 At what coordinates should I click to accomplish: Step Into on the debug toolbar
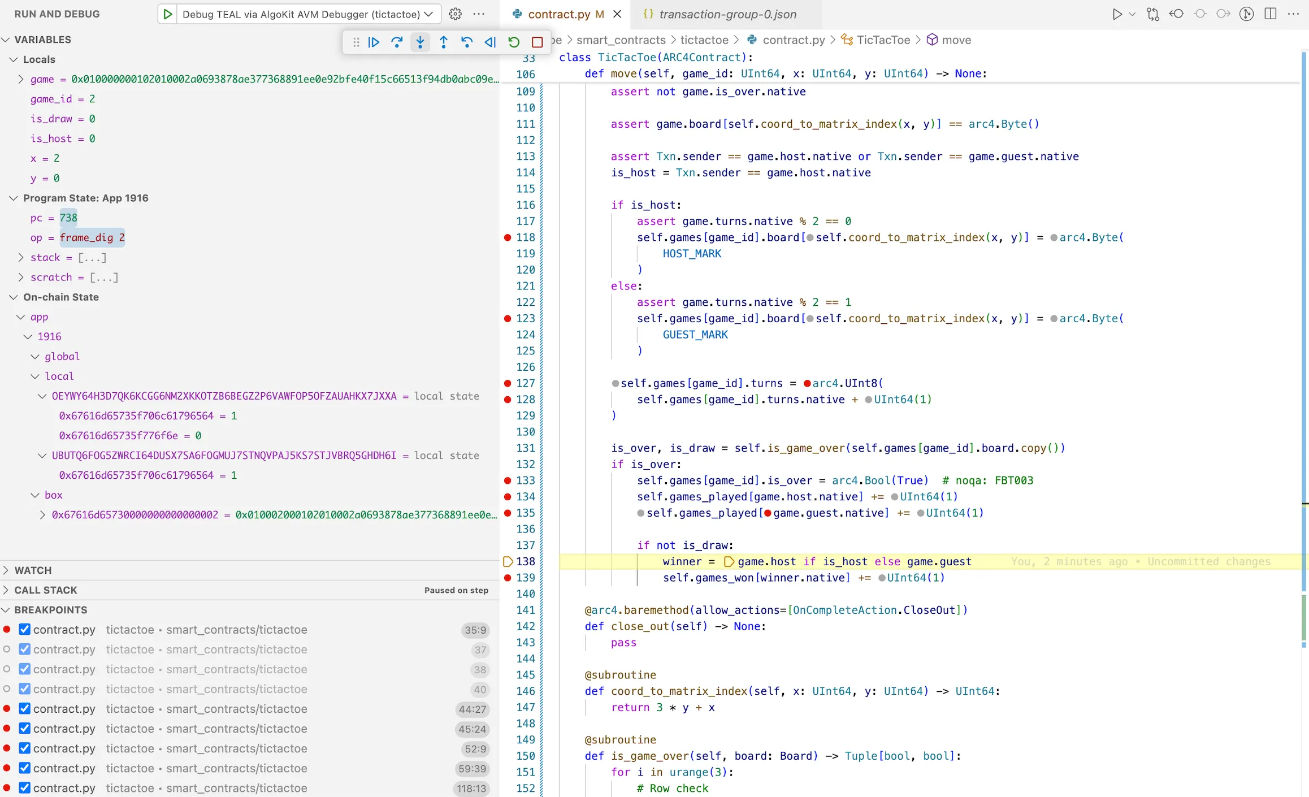421,42
